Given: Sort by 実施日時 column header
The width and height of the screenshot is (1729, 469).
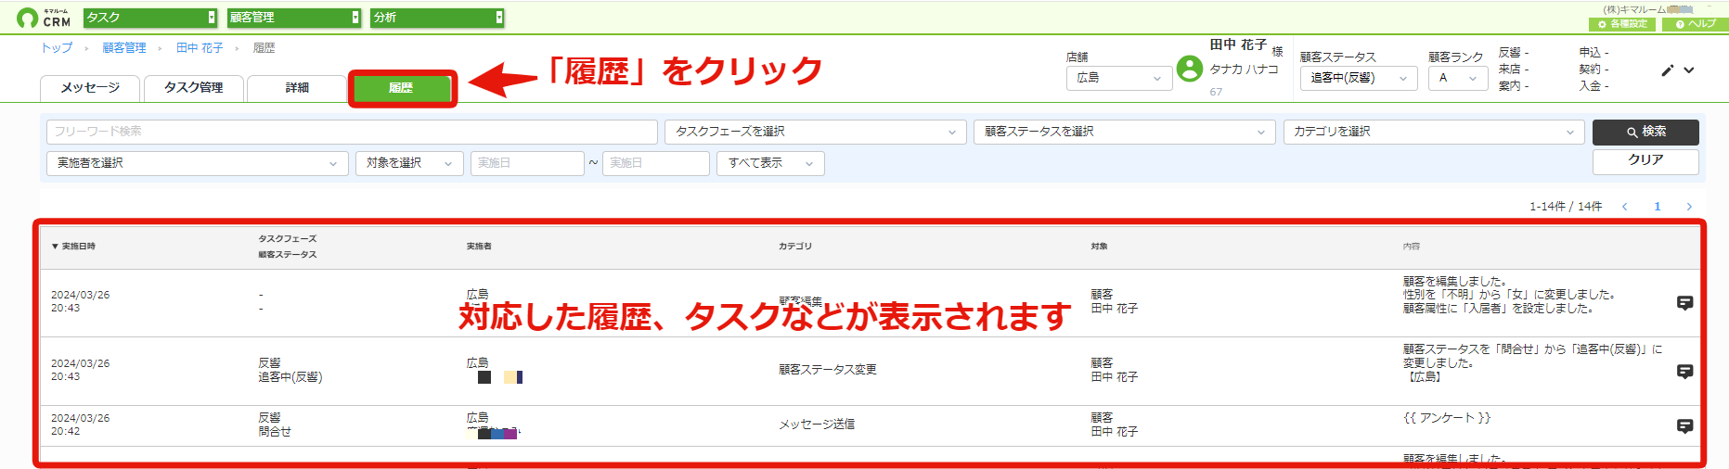Looking at the screenshot, I should [73, 247].
